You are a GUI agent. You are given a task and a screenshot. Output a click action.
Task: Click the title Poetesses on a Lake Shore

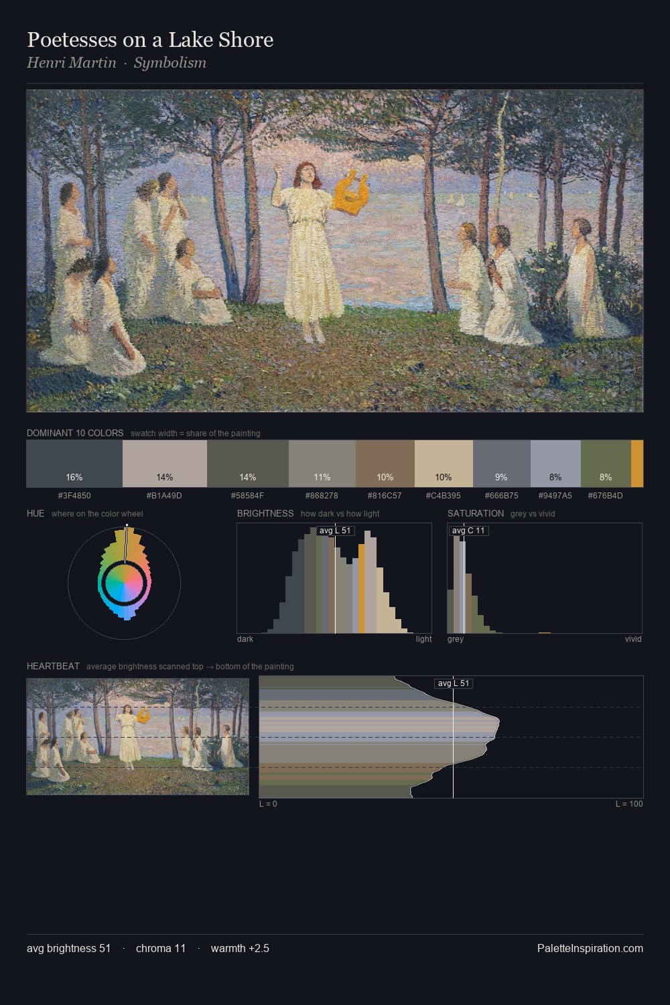(150, 40)
